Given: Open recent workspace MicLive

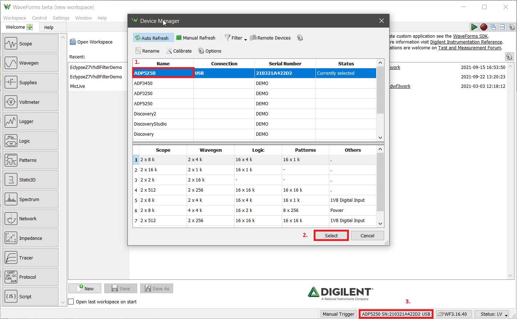Looking at the screenshot, I should click(77, 86).
